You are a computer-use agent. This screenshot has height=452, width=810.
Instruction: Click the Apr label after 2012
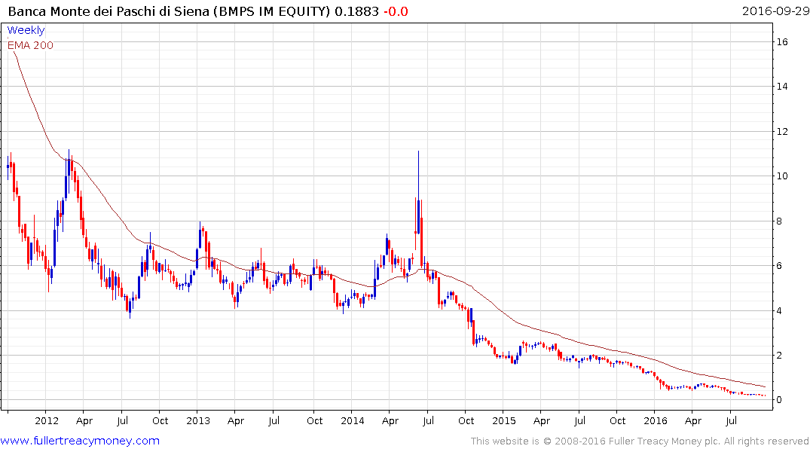(84, 421)
